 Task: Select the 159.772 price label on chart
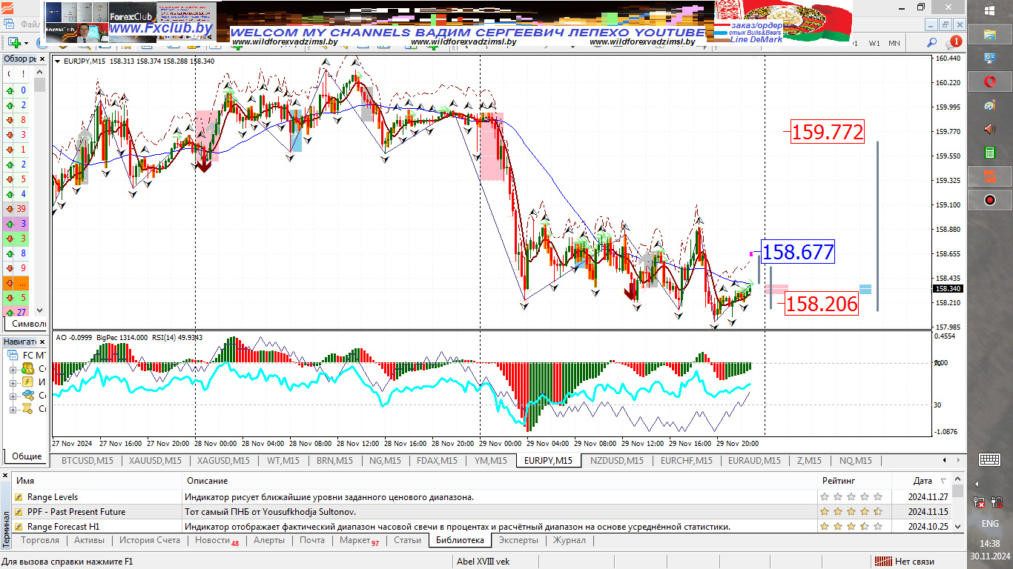pyautogui.click(x=828, y=133)
